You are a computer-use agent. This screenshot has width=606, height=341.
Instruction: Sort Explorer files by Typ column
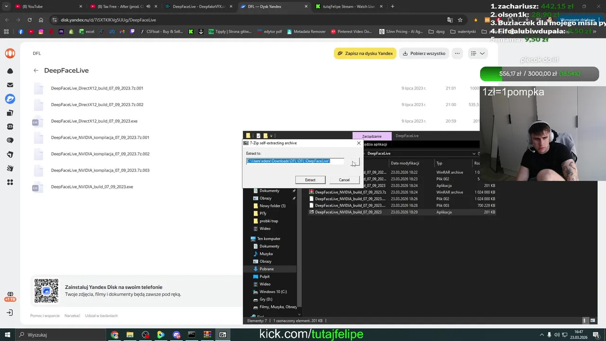click(x=439, y=163)
